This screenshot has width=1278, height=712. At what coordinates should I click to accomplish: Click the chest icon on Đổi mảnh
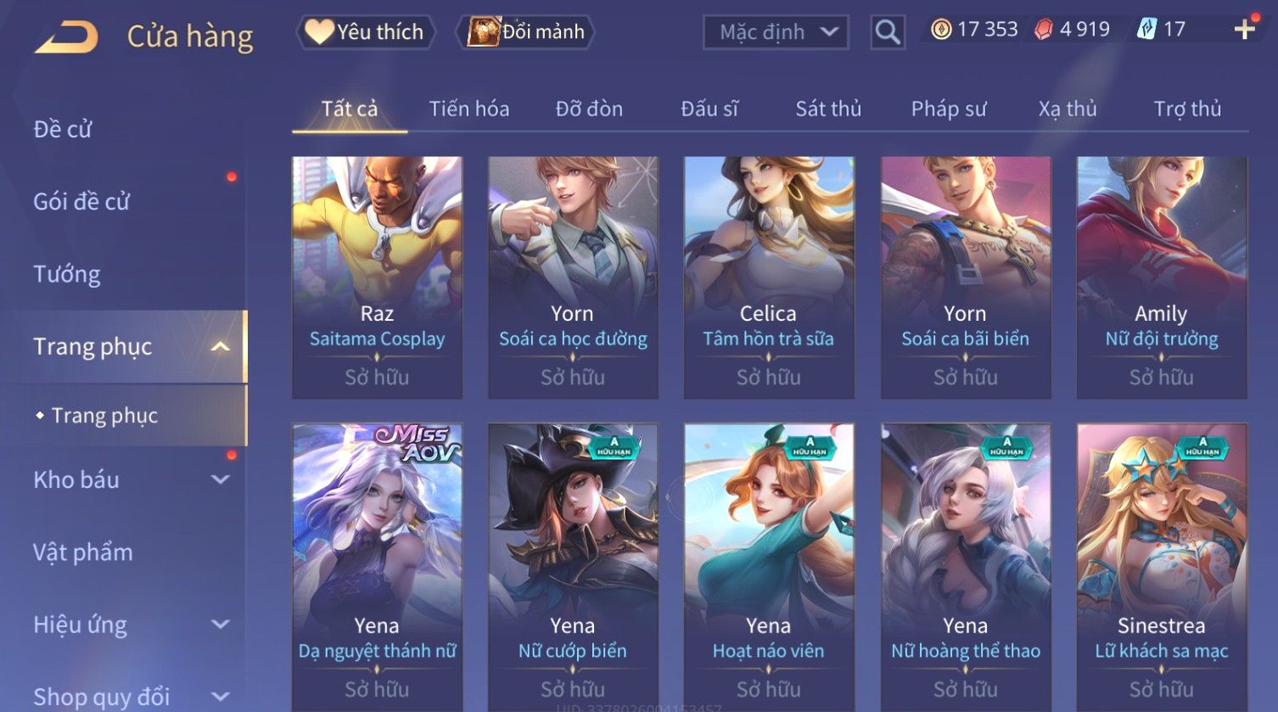(484, 32)
